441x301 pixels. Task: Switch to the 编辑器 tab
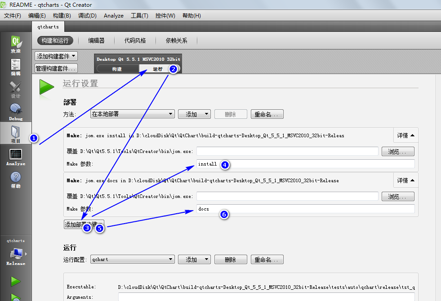point(97,40)
